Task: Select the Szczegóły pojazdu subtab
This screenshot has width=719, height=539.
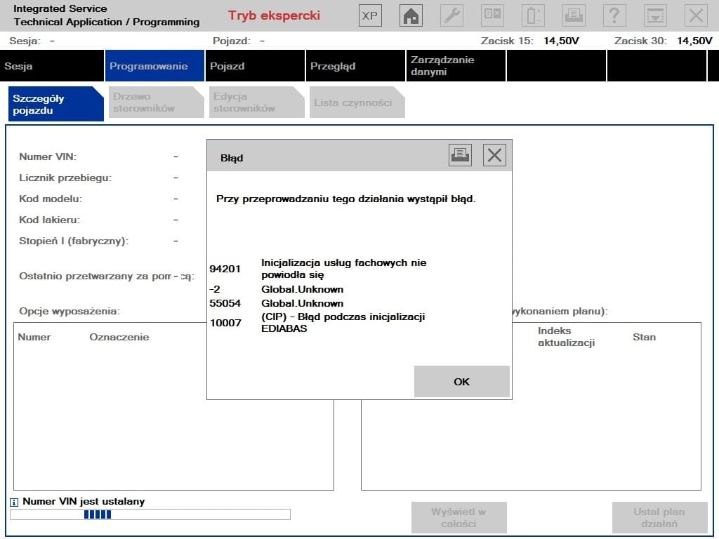Action: point(56,104)
